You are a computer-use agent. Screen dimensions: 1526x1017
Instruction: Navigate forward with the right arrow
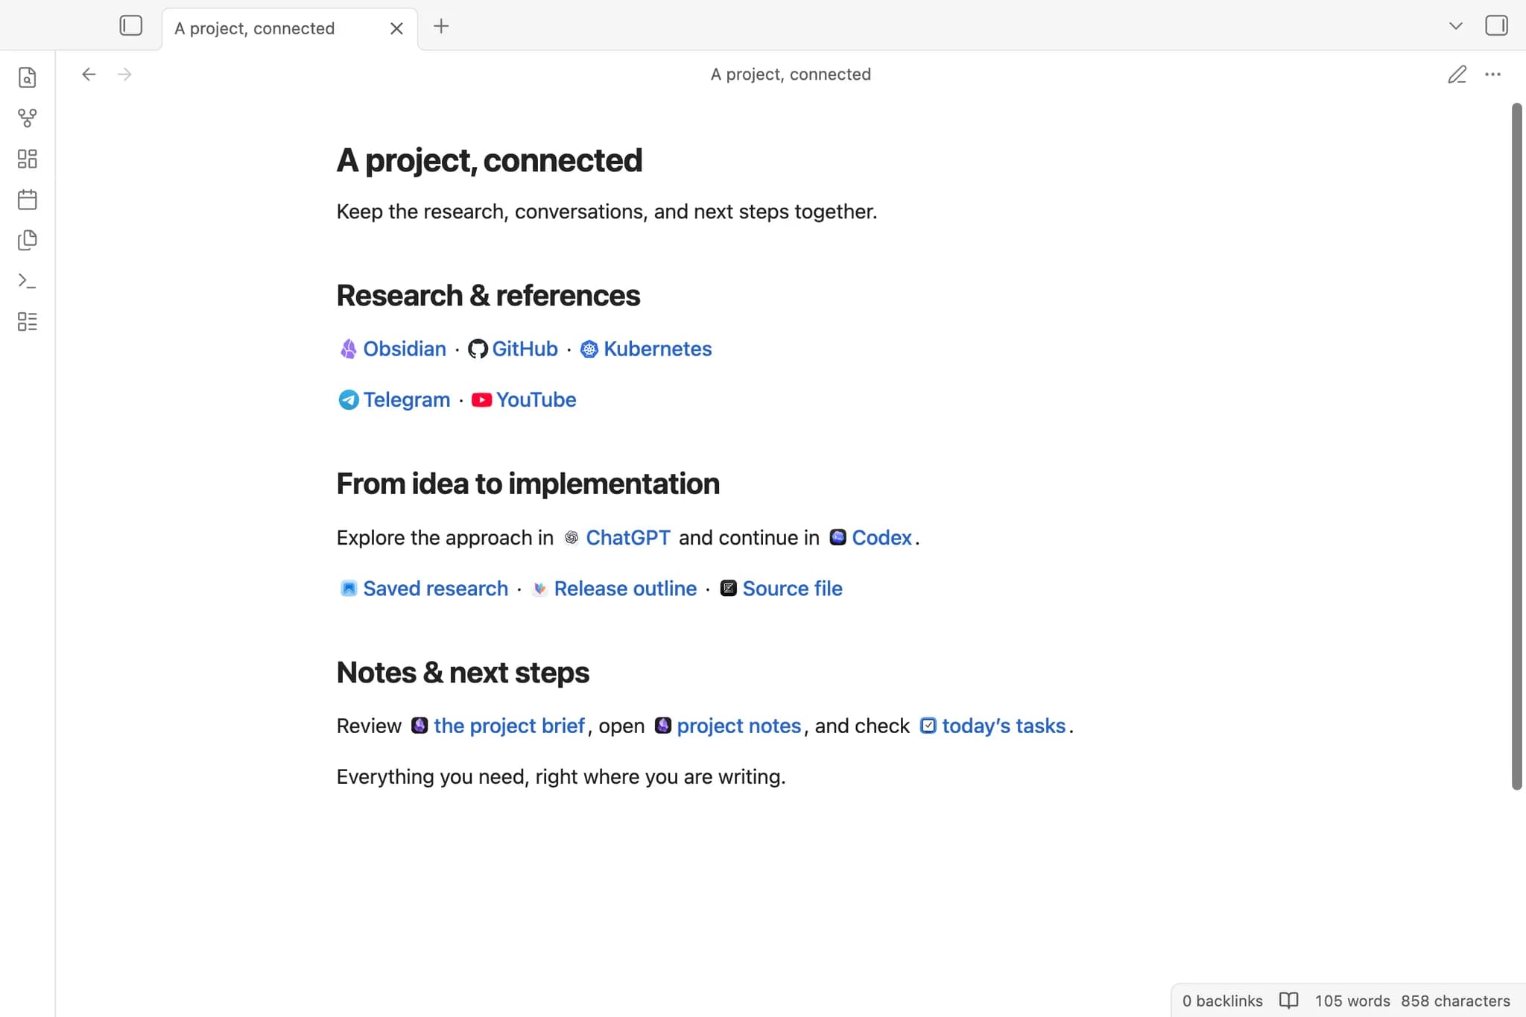(x=124, y=75)
